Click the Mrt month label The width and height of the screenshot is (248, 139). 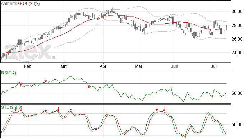point(64,66)
